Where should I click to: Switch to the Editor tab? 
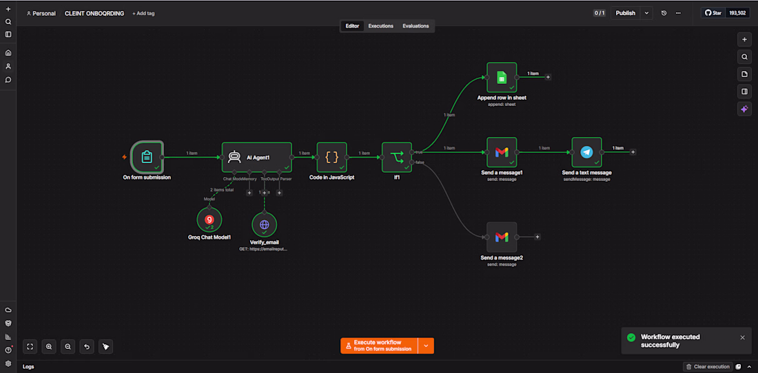(x=352, y=26)
